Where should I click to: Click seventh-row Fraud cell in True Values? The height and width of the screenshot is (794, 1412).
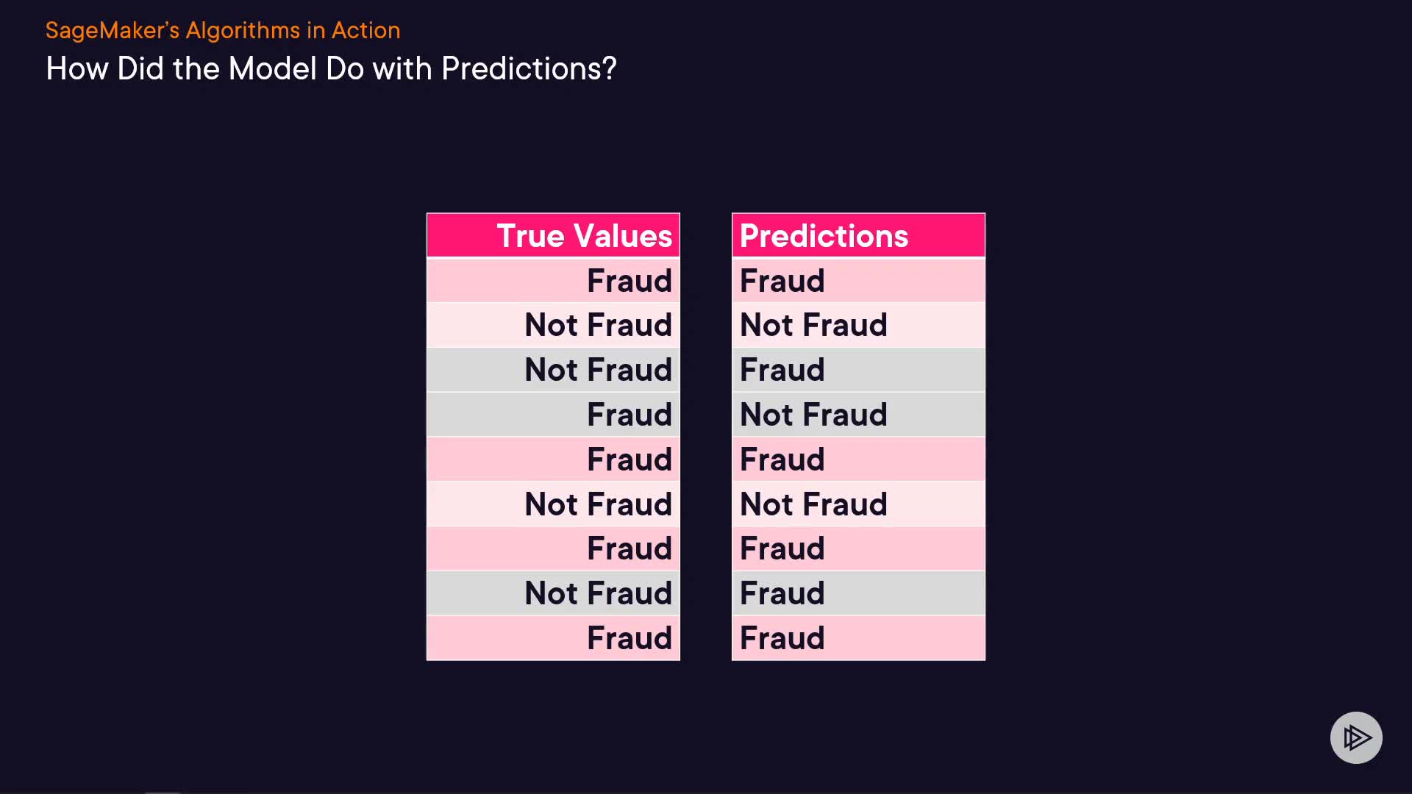(x=554, y=548)
